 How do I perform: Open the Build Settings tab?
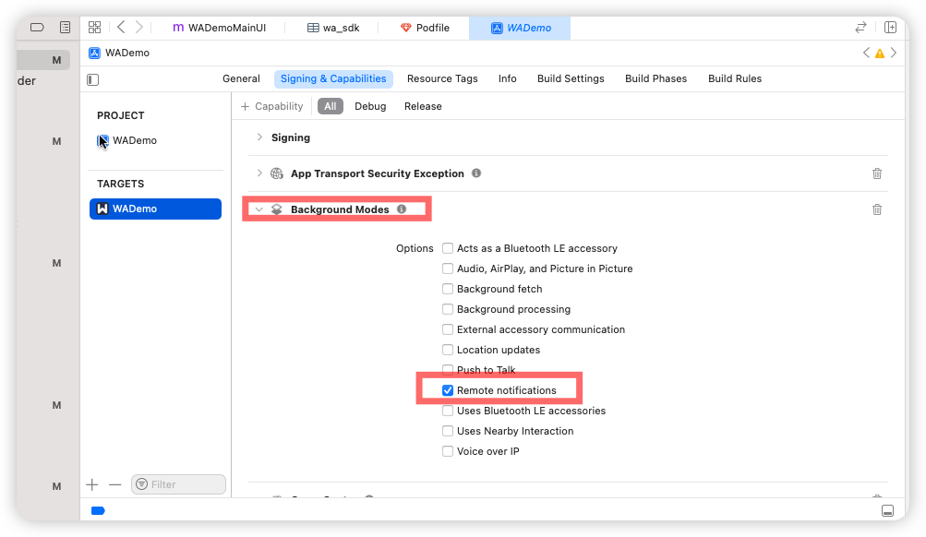click(571, 78)
